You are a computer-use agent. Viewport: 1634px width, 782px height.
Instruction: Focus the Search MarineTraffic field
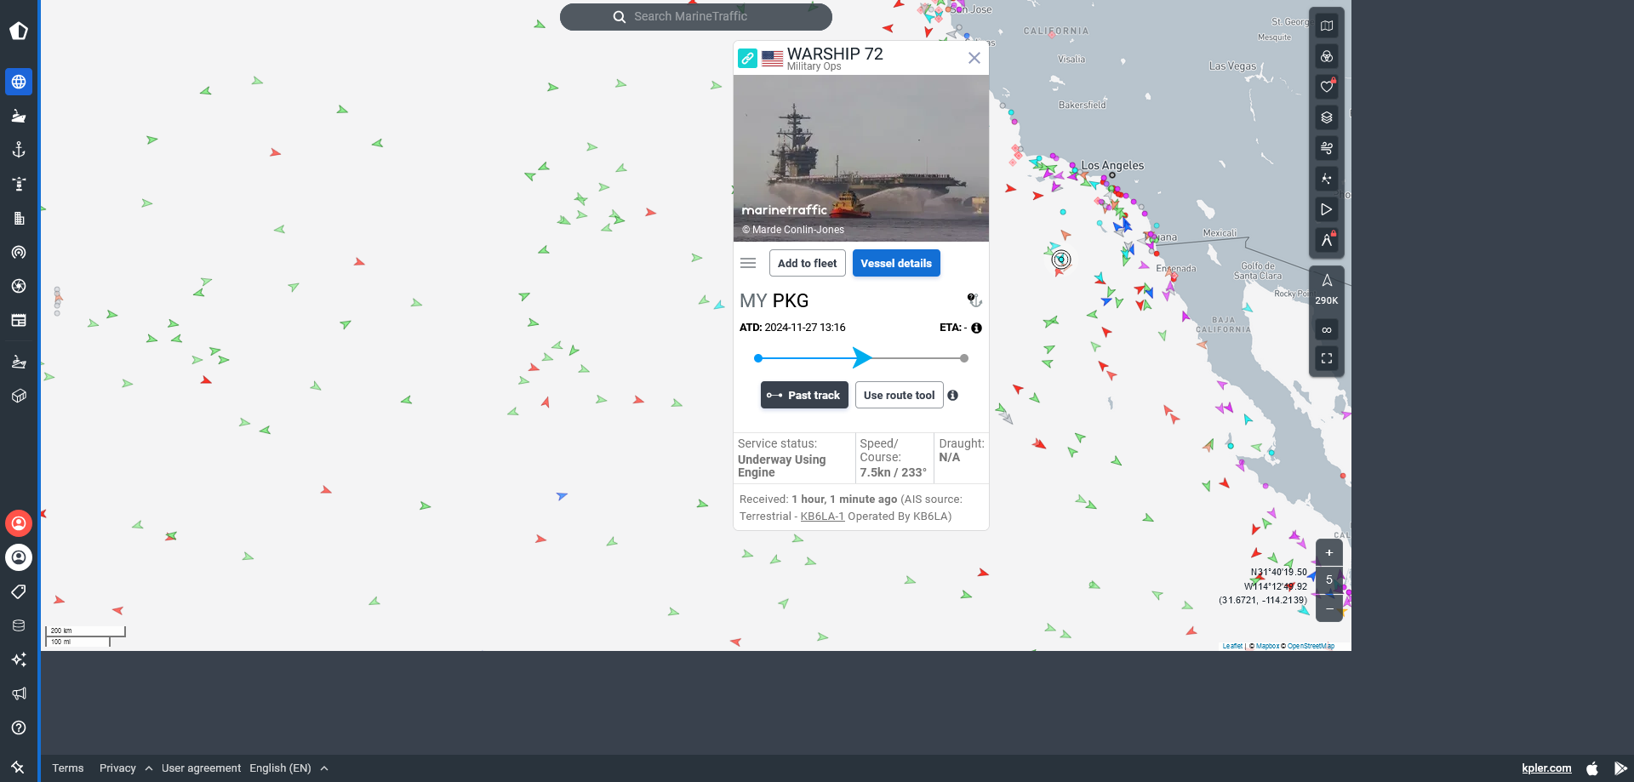(696, 16)
